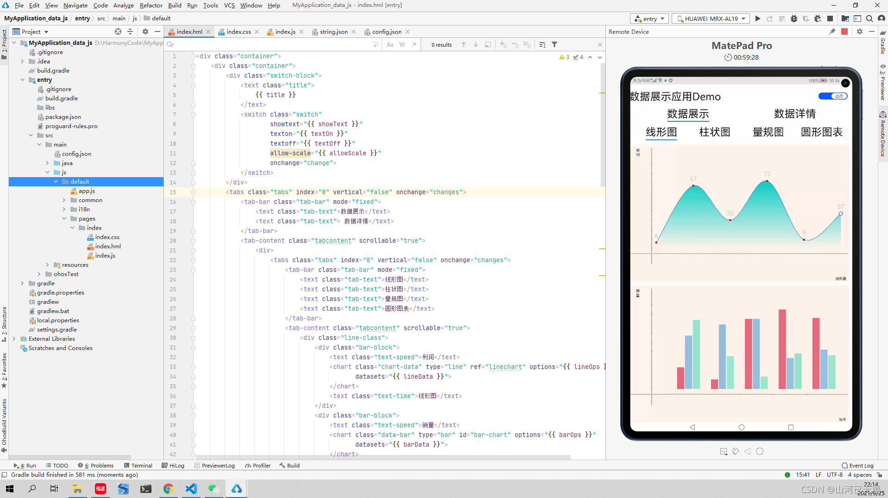Open Remote Device panel settings gear
This screenshot has height=498, width=888.
click(860, 31)
